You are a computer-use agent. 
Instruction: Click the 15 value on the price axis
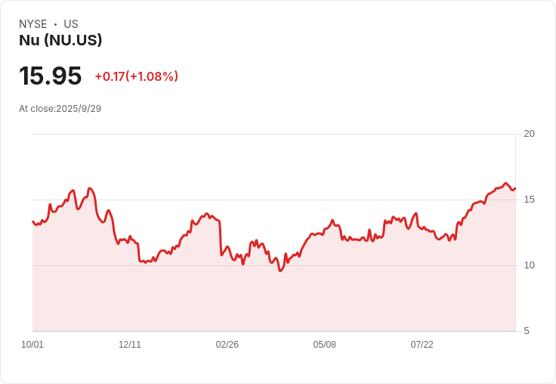pyautogui.click(x=529, y=200)
